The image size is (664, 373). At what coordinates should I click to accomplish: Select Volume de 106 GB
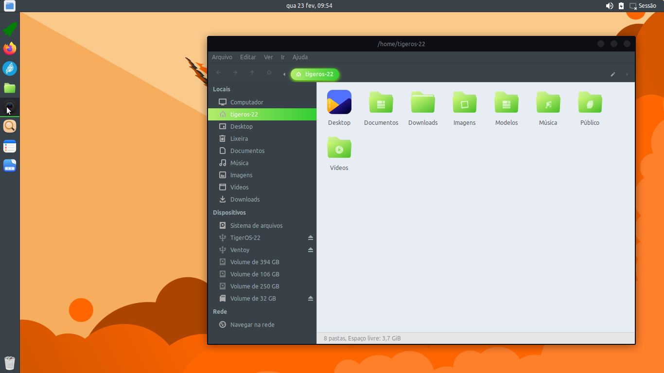tap(262, 274)
